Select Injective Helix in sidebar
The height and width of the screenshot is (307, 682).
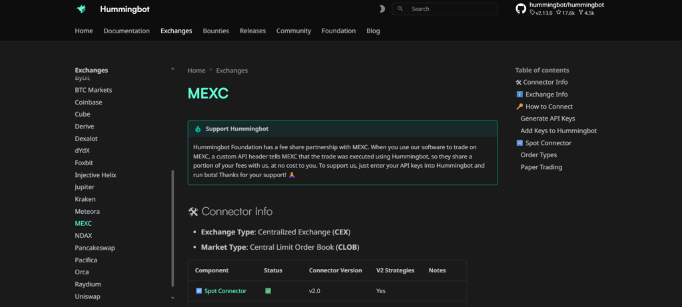pos(96,174)
